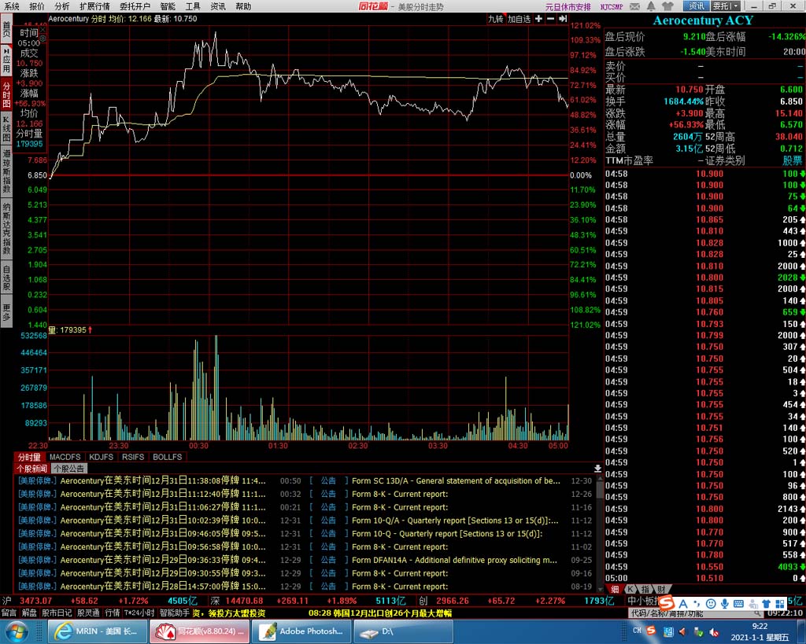The width and height of the screenshot is (806, 644).
Task: Click the notification bell icon
Action: coord(651,6)
